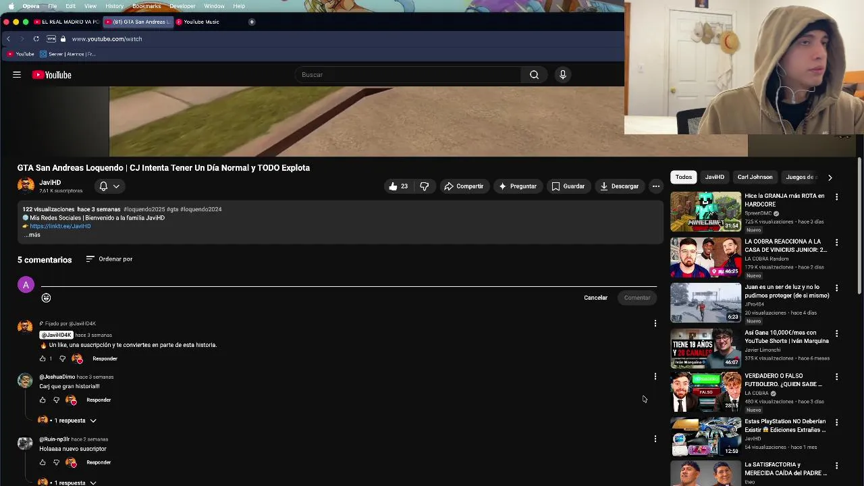Show more filter chips with right arrow

tap(830, 178)
